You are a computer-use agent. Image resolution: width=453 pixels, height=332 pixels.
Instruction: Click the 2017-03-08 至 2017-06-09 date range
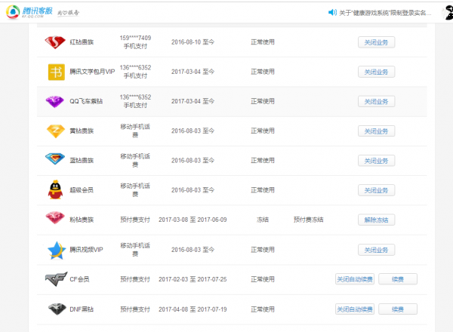tap(193, 220)
